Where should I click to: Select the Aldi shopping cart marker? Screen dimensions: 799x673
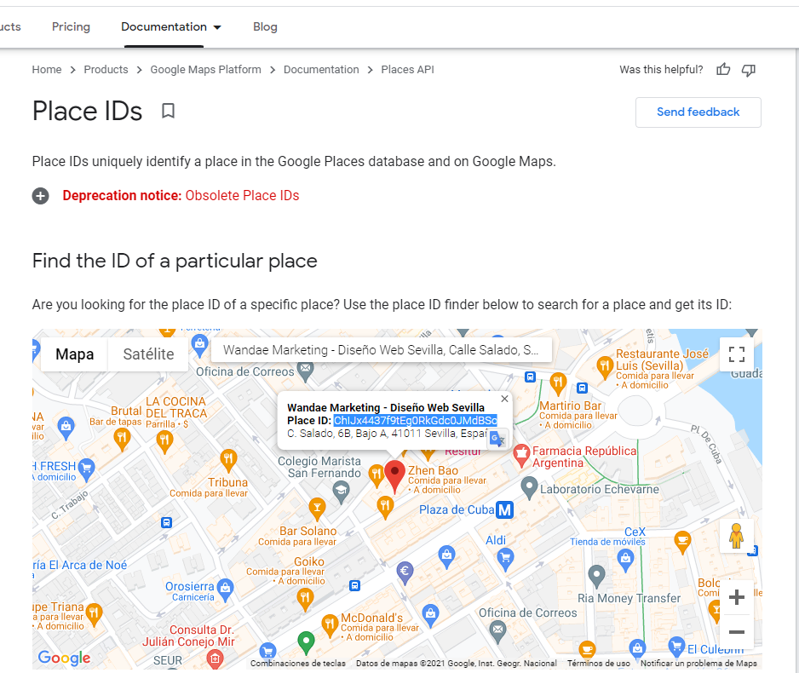coord(505,558)
